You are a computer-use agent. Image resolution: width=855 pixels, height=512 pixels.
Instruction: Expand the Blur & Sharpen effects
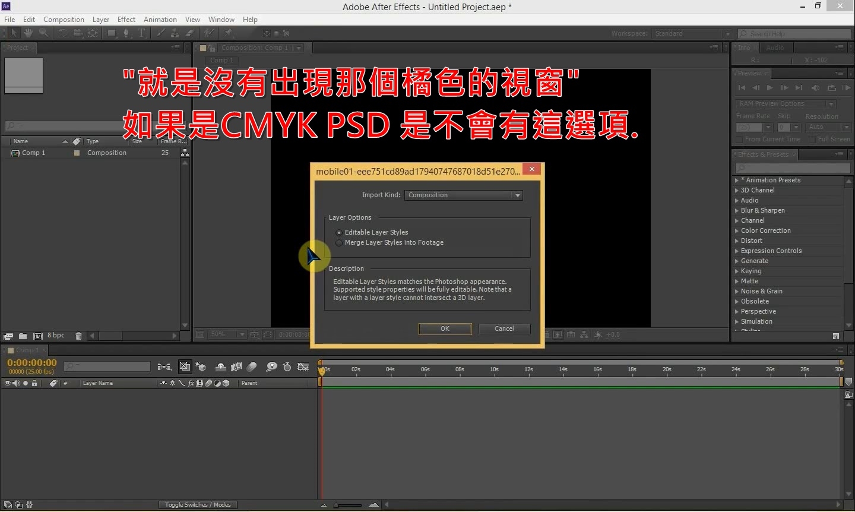pos(737,210)
